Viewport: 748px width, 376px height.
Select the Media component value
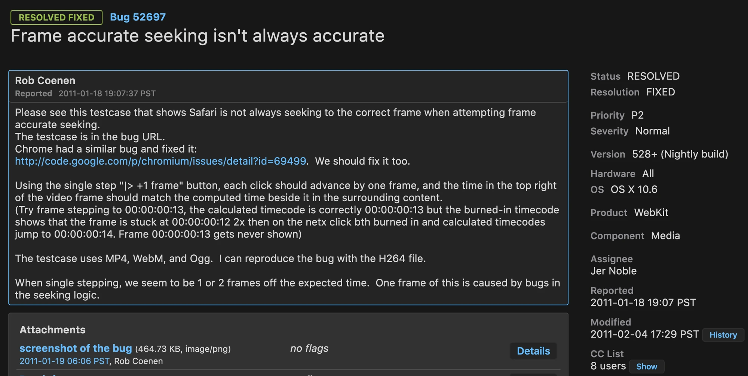pos(665,236)
